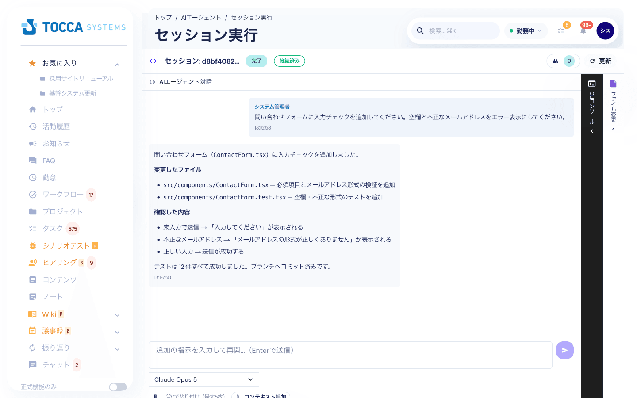Open the Claude Opus 5 model dropdown
Screen dimensions: 637x398
[204, 379]
